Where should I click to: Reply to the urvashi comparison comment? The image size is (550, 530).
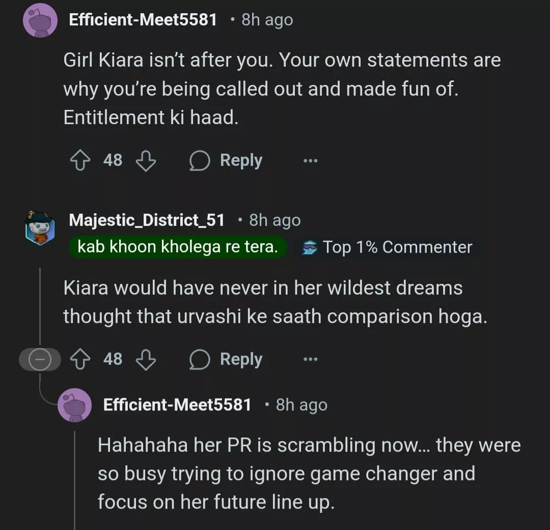(x=240, y=360)
